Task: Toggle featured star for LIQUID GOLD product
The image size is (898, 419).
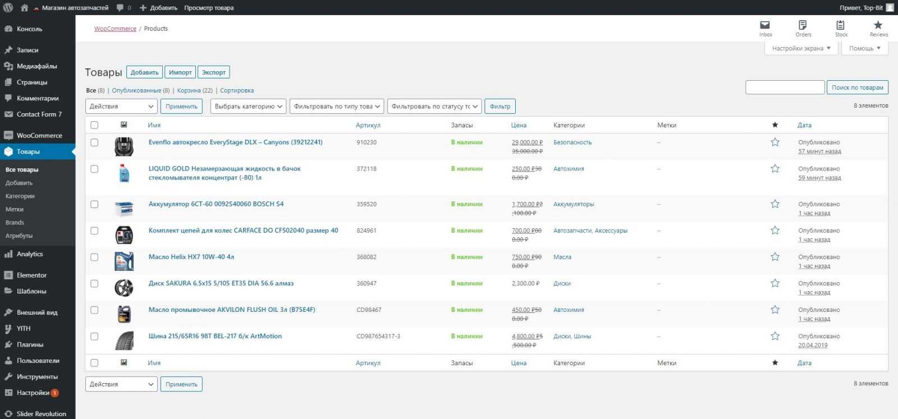Action: (x=775, y=169)
